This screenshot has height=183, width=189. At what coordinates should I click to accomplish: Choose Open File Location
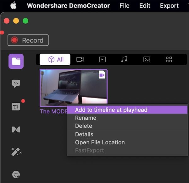[x=127, y=142]
